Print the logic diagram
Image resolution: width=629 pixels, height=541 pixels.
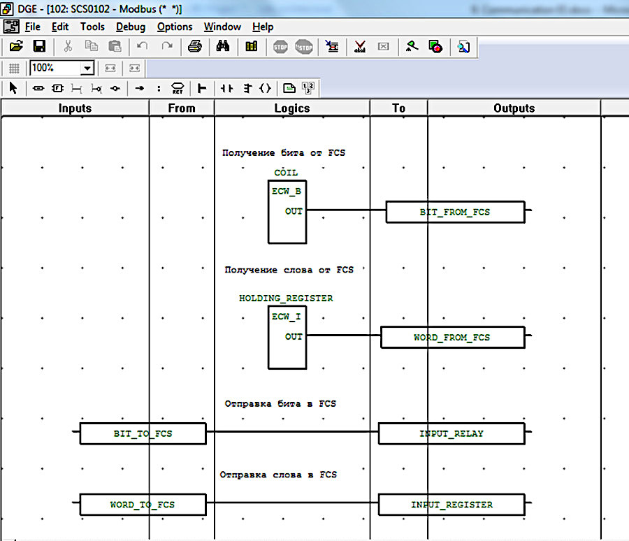coord(195,47)
